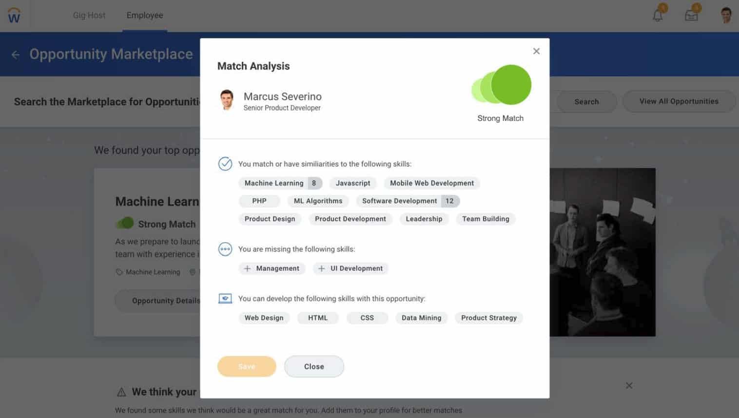Click the Workday logo
Screen dimensions: 739x418
pyautogui.click(x=14, y=15)
